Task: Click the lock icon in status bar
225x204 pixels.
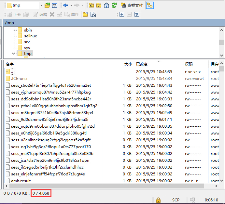Action: point(158,200)
